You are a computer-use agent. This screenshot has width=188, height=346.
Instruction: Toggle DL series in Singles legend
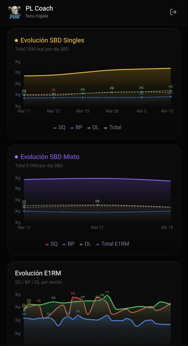click(x=93, y=127)
